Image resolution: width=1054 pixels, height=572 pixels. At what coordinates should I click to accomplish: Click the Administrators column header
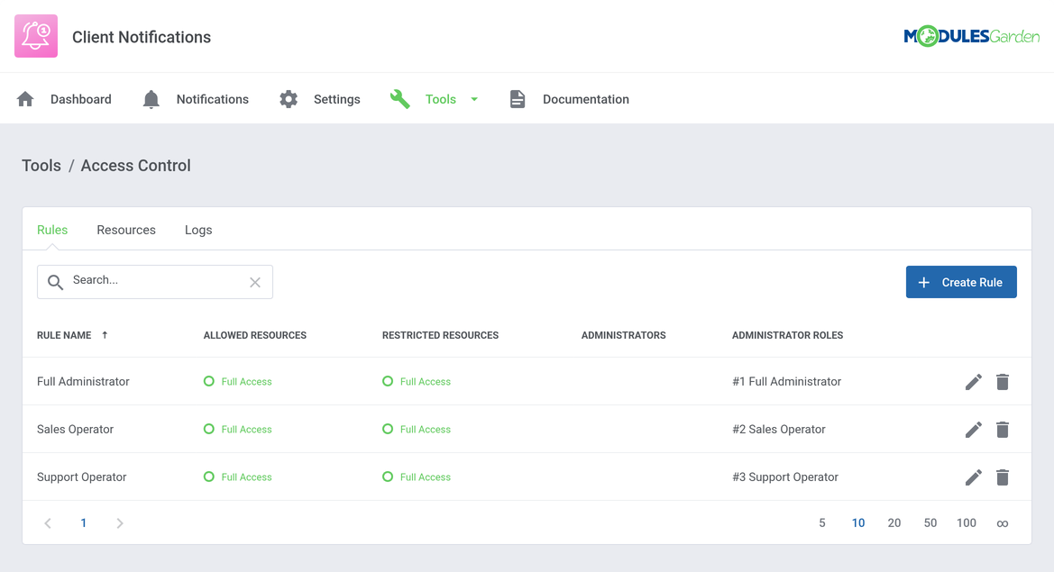pyautogui.click(x=624, y=335)
